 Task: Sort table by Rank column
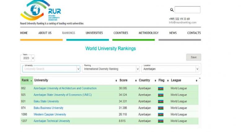tap(27, 80)
